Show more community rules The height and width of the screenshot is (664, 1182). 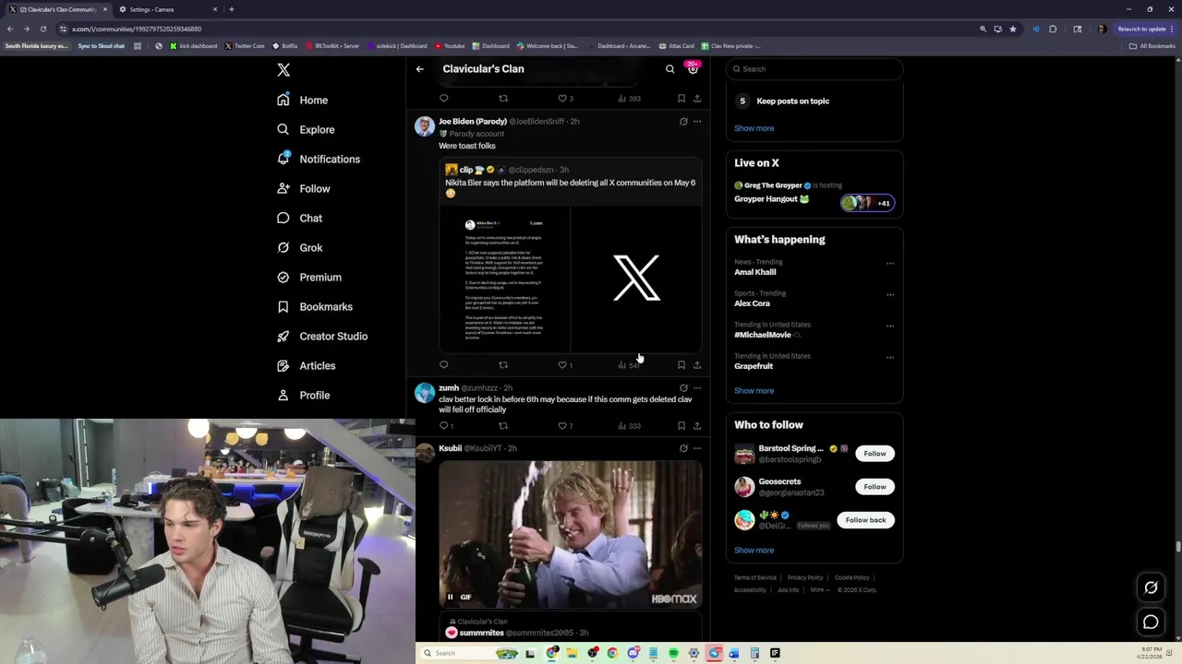point(754,128)
